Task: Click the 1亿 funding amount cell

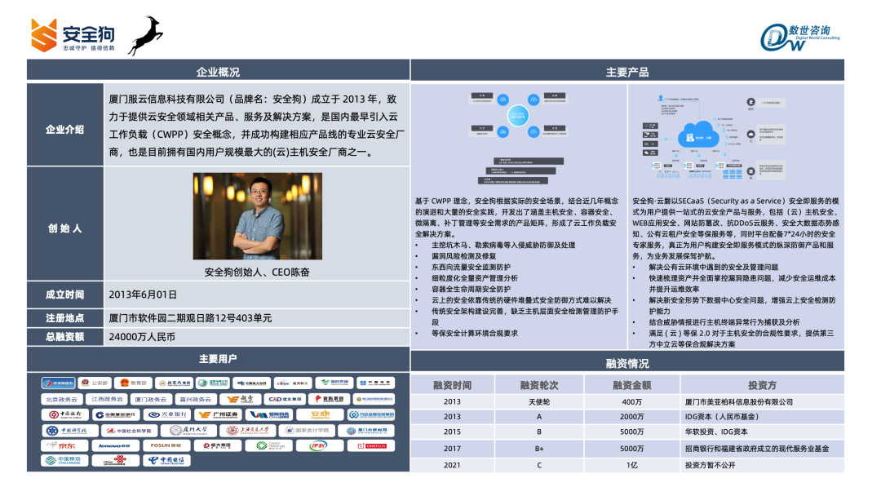Action: [x=632, y=465]
